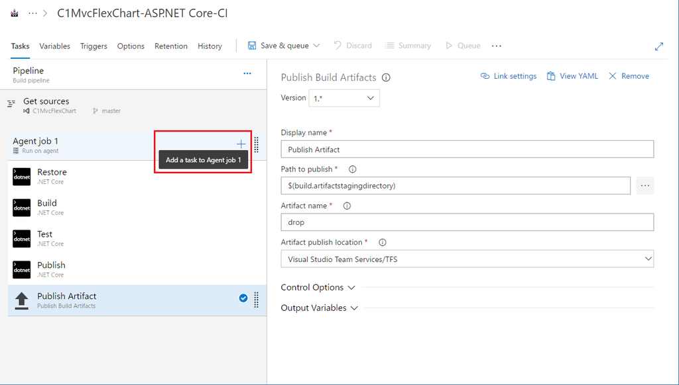The height and width of the screenshot is (385, 679).
Task: Click the Artifact publish location info icon
Action: [383, 242]
